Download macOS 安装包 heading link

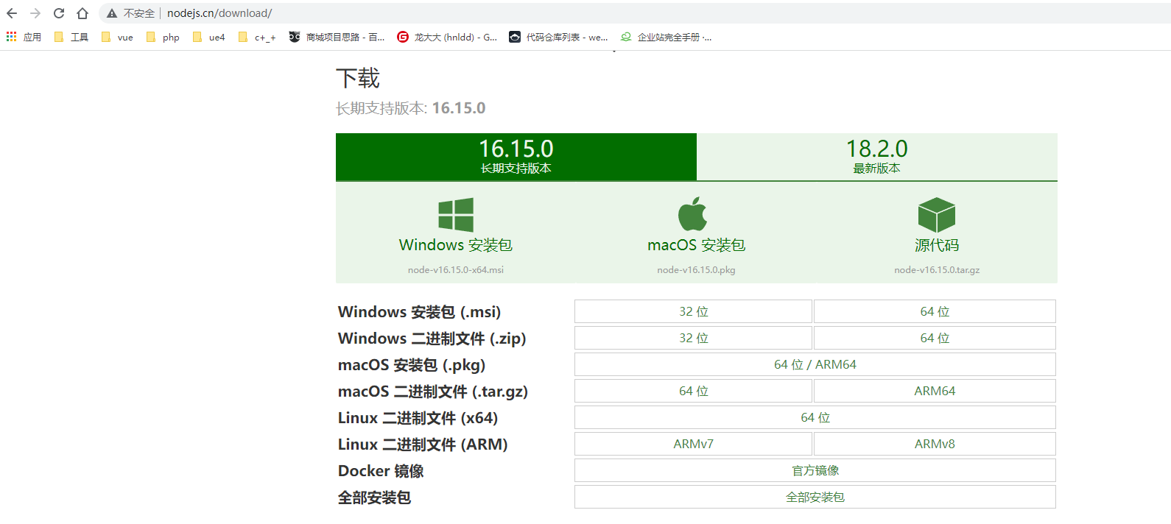tap(697, 245)
